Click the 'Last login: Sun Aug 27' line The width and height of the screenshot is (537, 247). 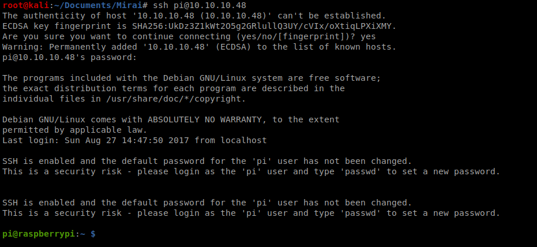[134, 140]
